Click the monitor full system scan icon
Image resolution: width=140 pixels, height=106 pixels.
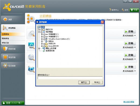coord(31,45)
